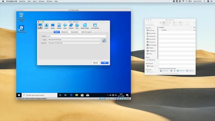This screenshot has width=215, height=121.
Task: Open the Type dropdown showing Microsoft Windows
Action: click(x=74, y=40)
